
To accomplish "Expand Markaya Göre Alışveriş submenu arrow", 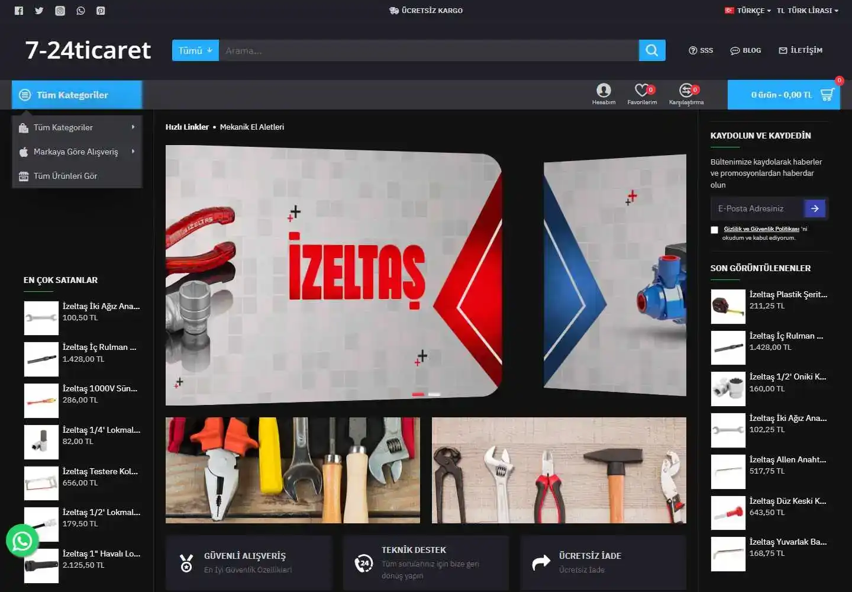I will pyautogui.click(x=133, y=152).
